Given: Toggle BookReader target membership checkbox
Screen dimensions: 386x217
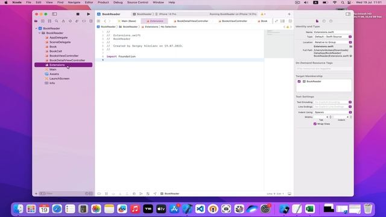Looking at the screenshot, I should click(x=299, y=81).
